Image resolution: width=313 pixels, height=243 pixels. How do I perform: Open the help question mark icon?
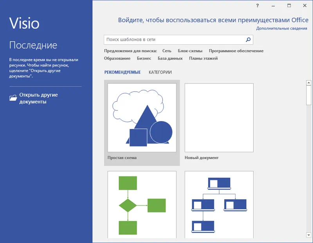[257, 5]
